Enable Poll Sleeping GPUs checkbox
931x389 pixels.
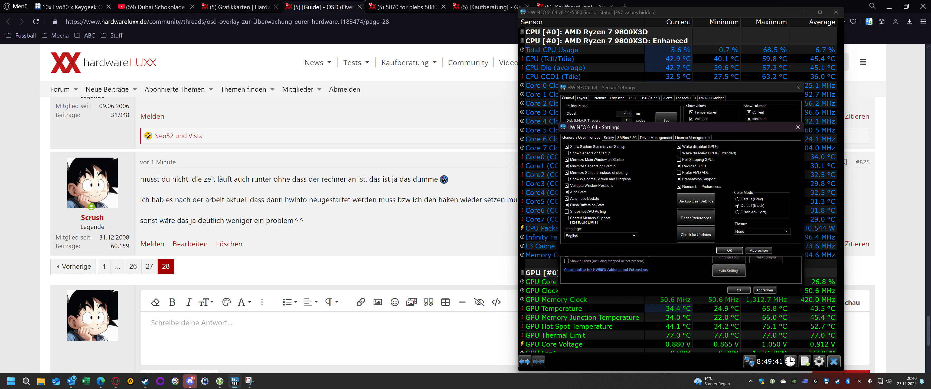(x=678, y=159)
